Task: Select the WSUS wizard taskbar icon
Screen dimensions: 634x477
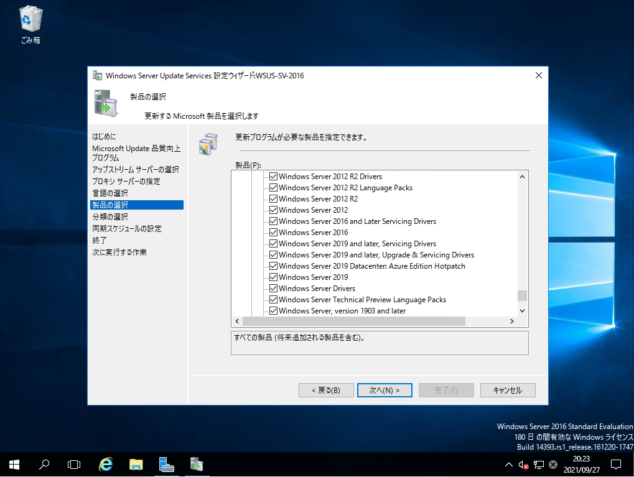Action: pyautogui.click(x=197, y=465)
